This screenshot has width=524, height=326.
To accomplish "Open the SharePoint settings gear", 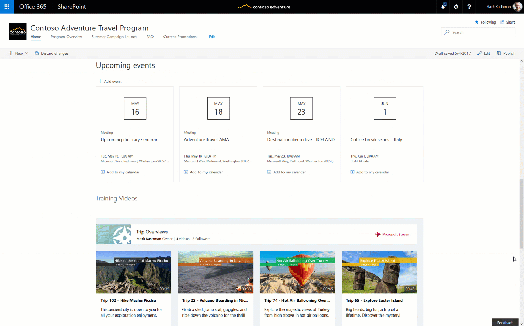I will (x=455, y=7).
